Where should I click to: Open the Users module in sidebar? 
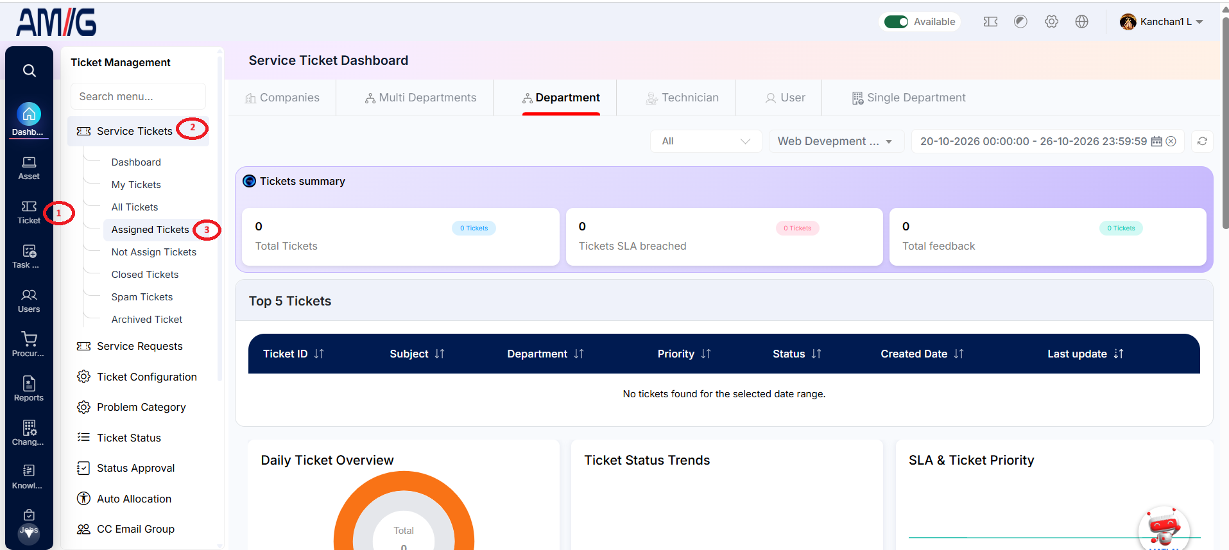(x=29, y=301)
